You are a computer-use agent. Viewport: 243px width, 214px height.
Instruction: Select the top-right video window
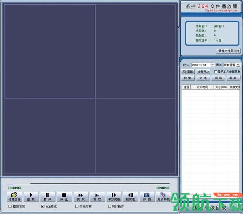click(135, 51)
